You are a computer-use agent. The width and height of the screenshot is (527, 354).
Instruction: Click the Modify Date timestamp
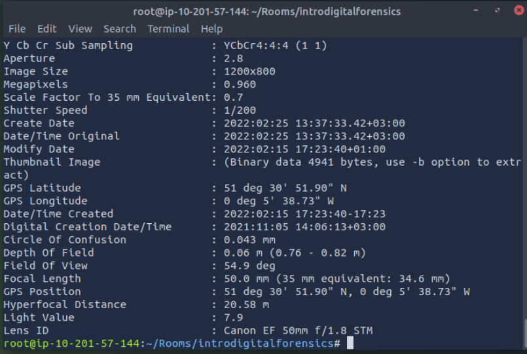[314, 149]
